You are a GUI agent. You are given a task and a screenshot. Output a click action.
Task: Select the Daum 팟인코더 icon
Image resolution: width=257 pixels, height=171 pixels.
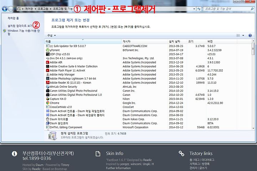pyautogui.click(x=48, y=123)
